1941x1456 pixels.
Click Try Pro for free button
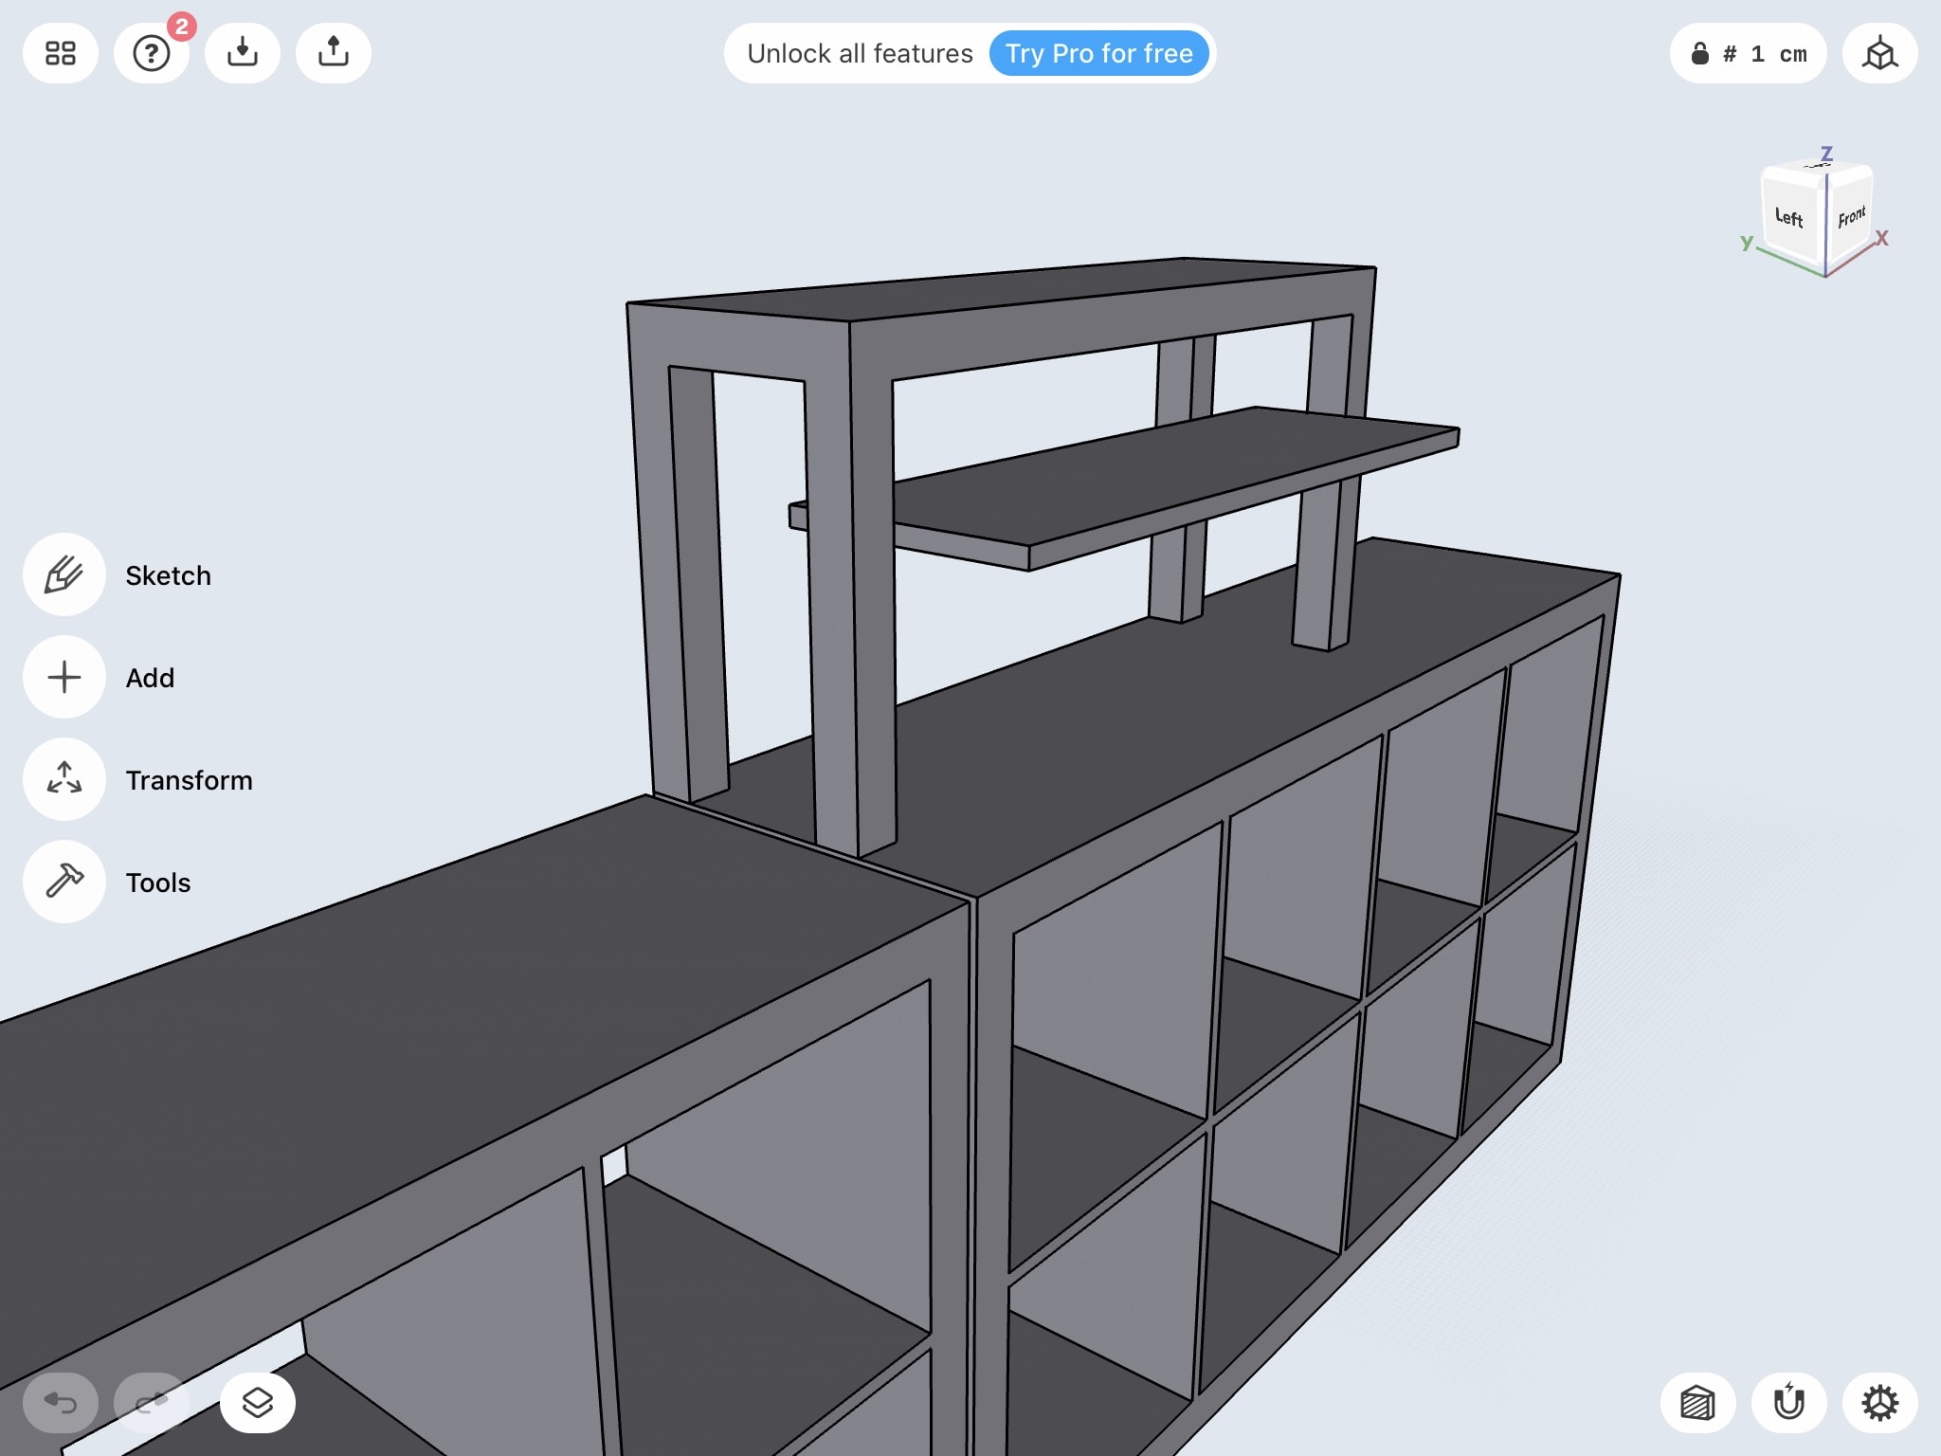(1099, 53)
